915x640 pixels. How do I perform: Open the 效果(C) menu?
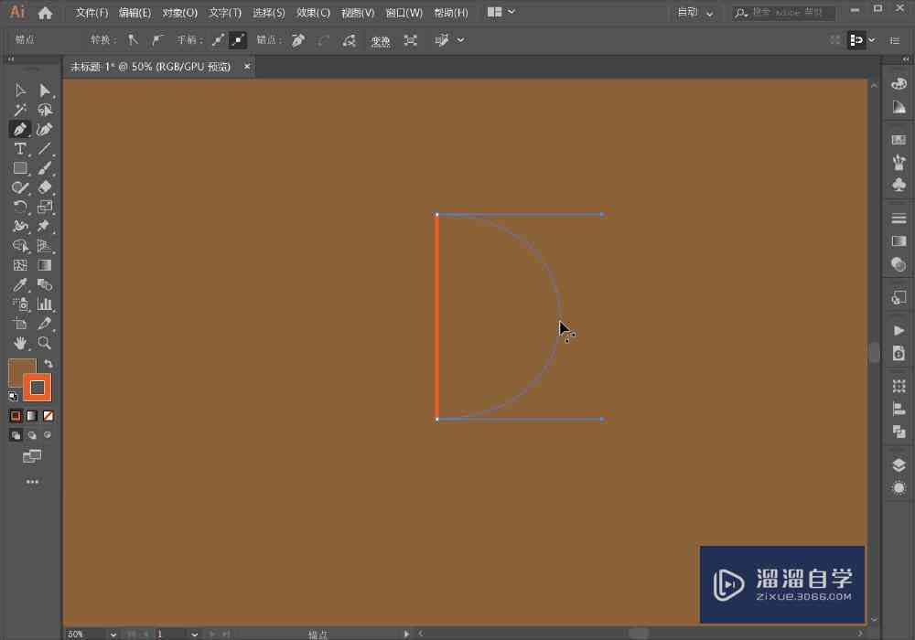(x=313, y=12)
